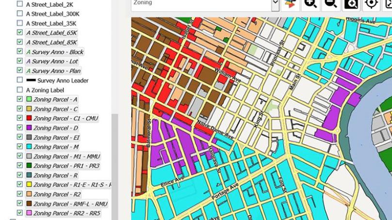Image resolution: width=392 pixels, height=220 pixels.
Task: Click the Princess St map label
Action: (278, 53)
